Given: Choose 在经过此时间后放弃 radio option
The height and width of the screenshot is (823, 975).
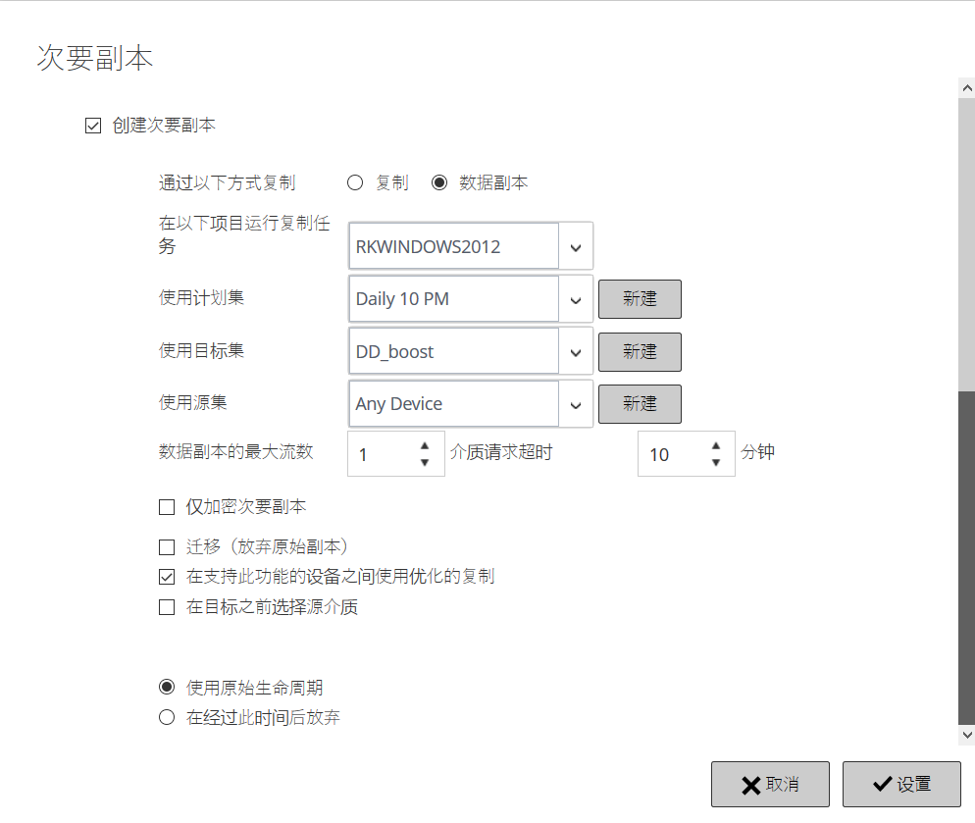Looking at the screenshot, I should click(167, 718).
